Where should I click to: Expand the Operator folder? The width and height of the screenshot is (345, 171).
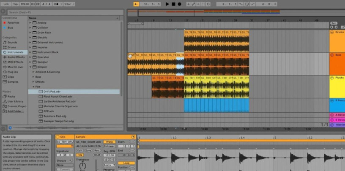coord(30,57)
